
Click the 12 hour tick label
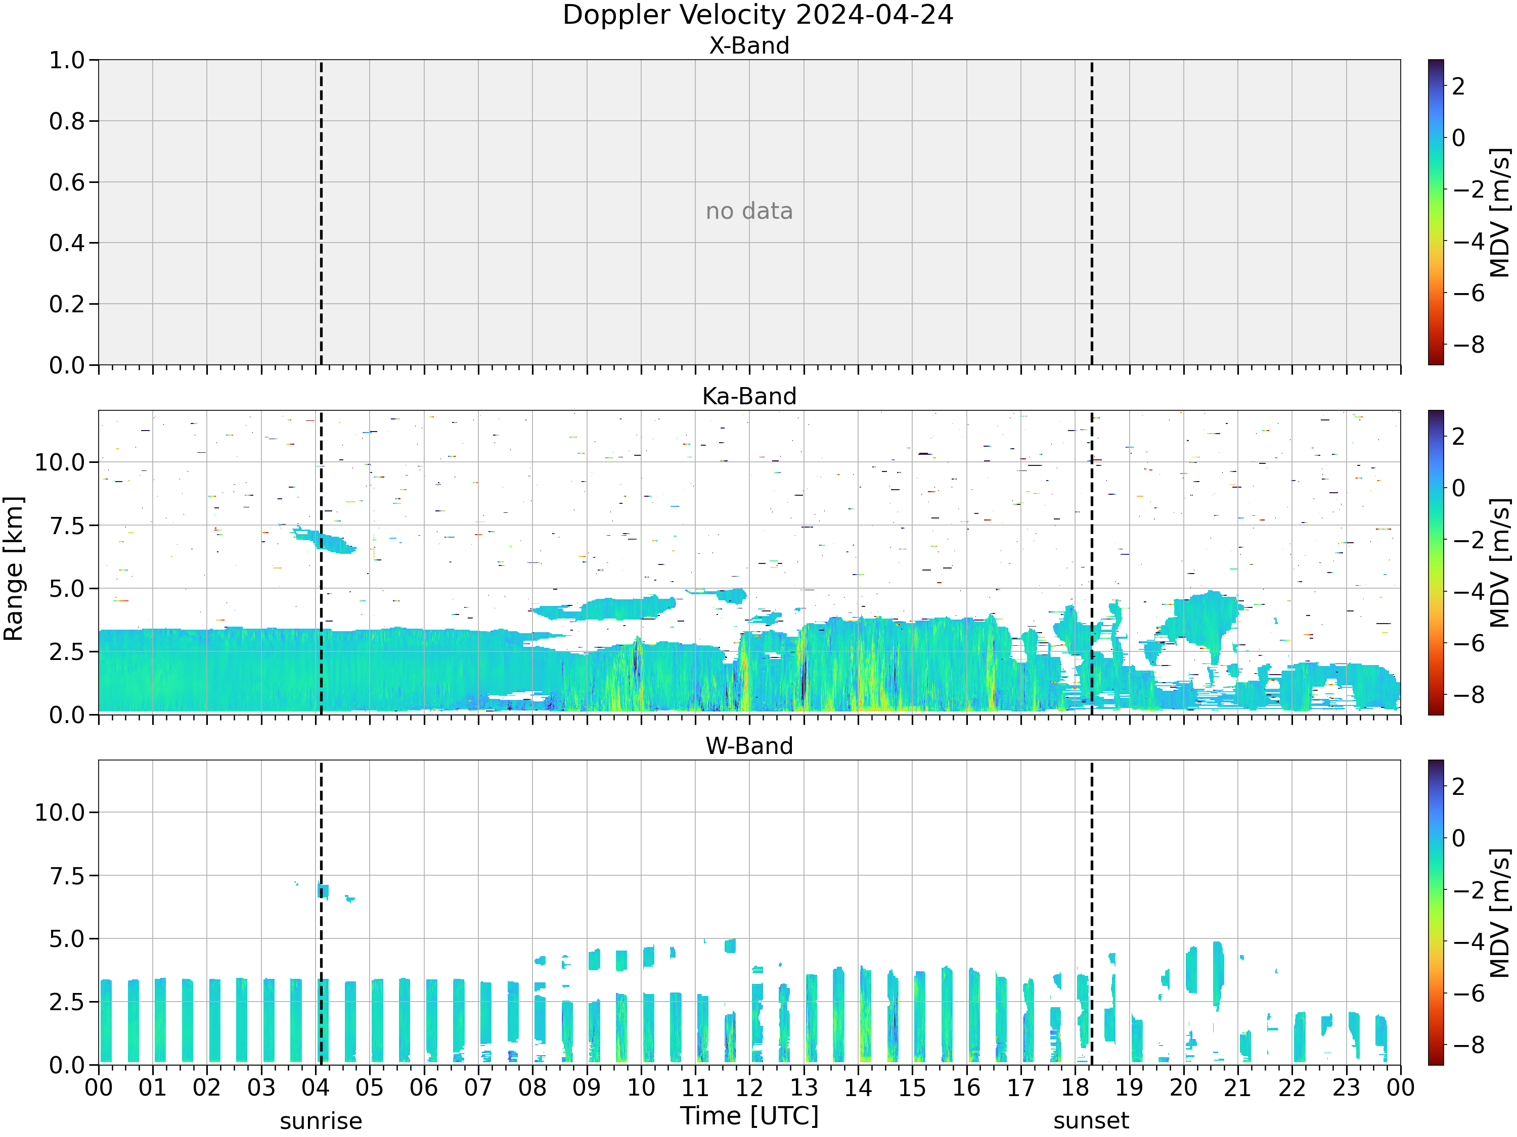[749, 1087]
